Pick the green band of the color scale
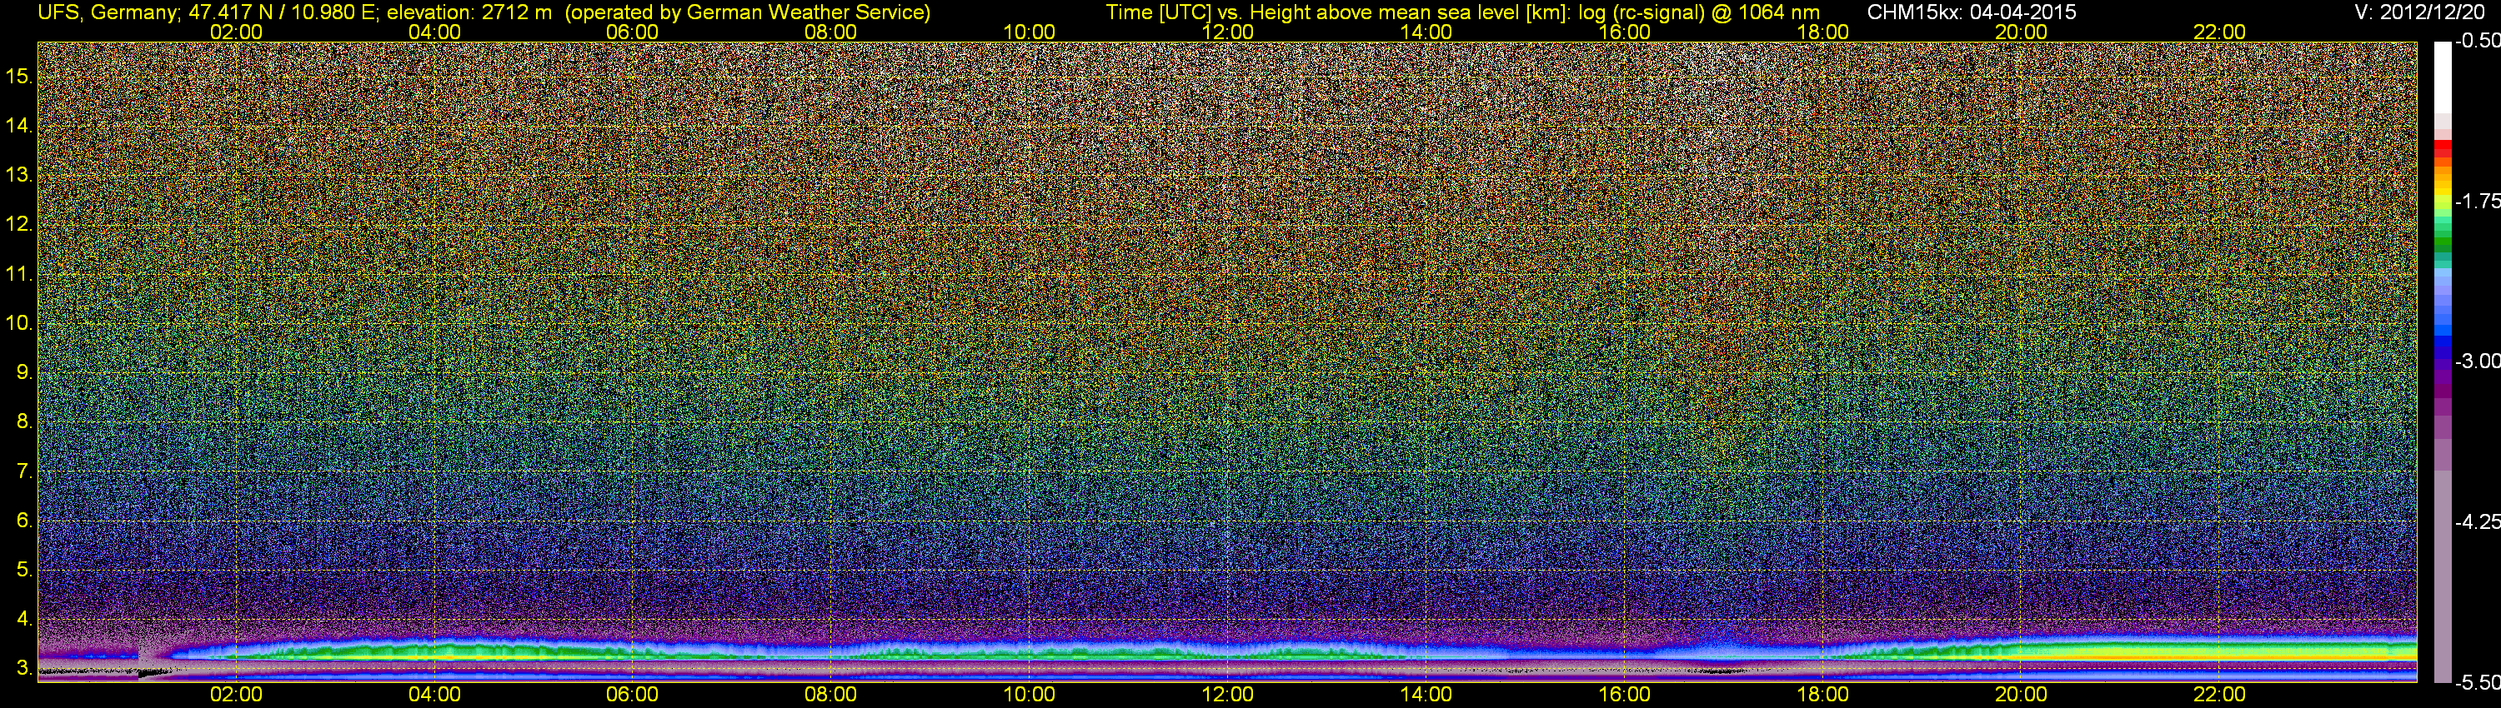Viewport: 2501px width, 708px height. coord(2443,242)
